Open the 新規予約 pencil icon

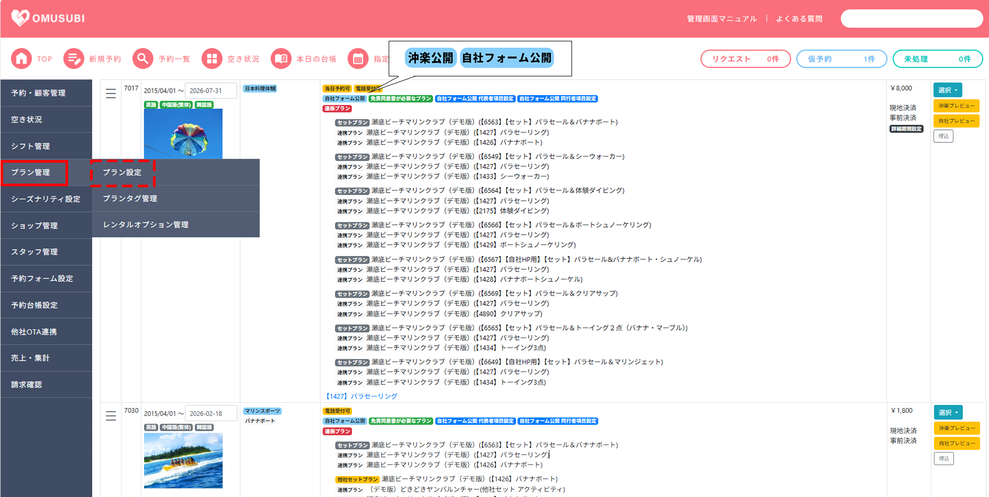click(73, 59)
